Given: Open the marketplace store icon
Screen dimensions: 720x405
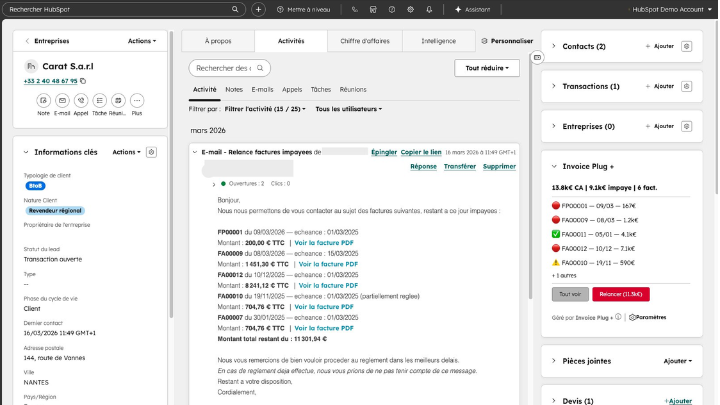Looking at the screenshot, I should (x=373, y=9).
